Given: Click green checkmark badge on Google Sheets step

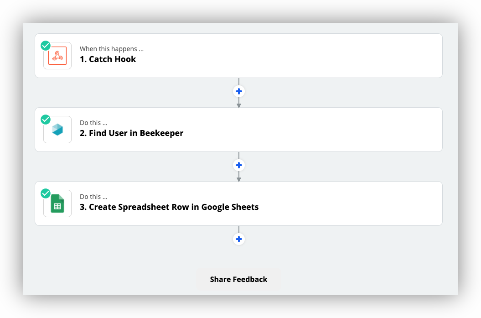Looking at the screenshot, I should click(x=46, y=193).
